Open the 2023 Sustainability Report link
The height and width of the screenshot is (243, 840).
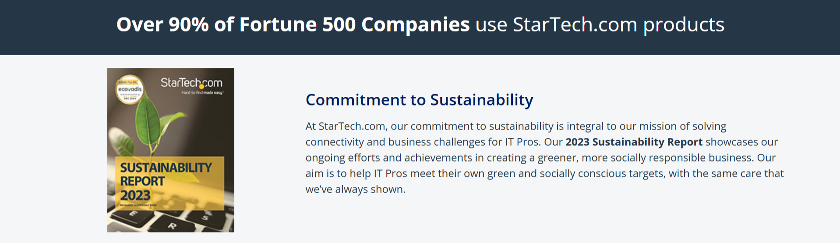click(634, 142)
